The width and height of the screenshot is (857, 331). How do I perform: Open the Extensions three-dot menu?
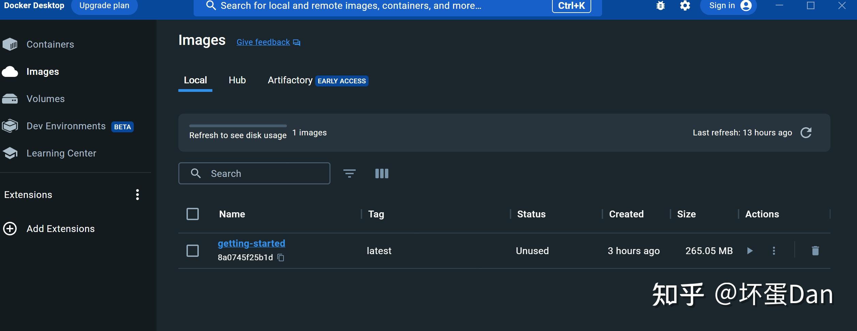[x=138, y=195]
